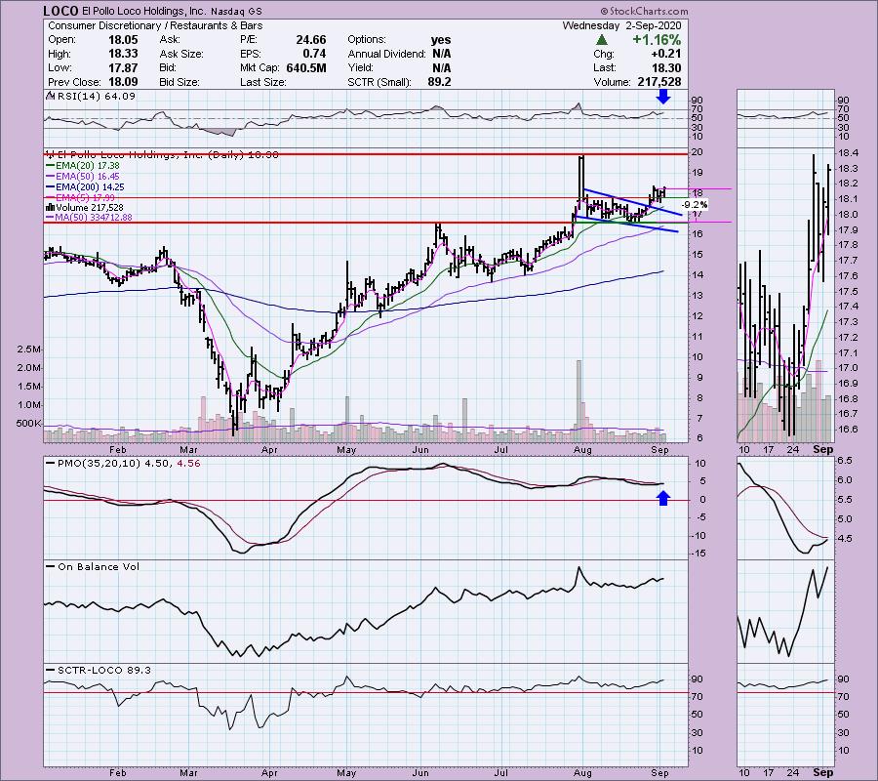This screenshot has height=781, width=878.
Task: Select the LOCO ticker symbol
Action: pos(60,11)
